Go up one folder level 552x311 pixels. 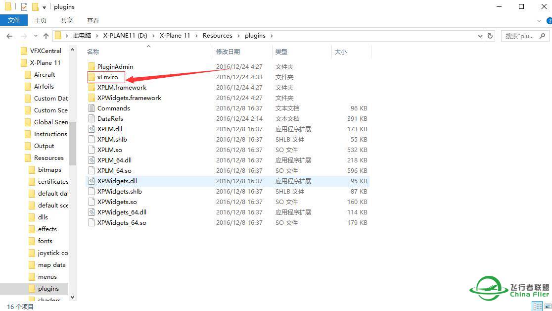coord(46,36)
